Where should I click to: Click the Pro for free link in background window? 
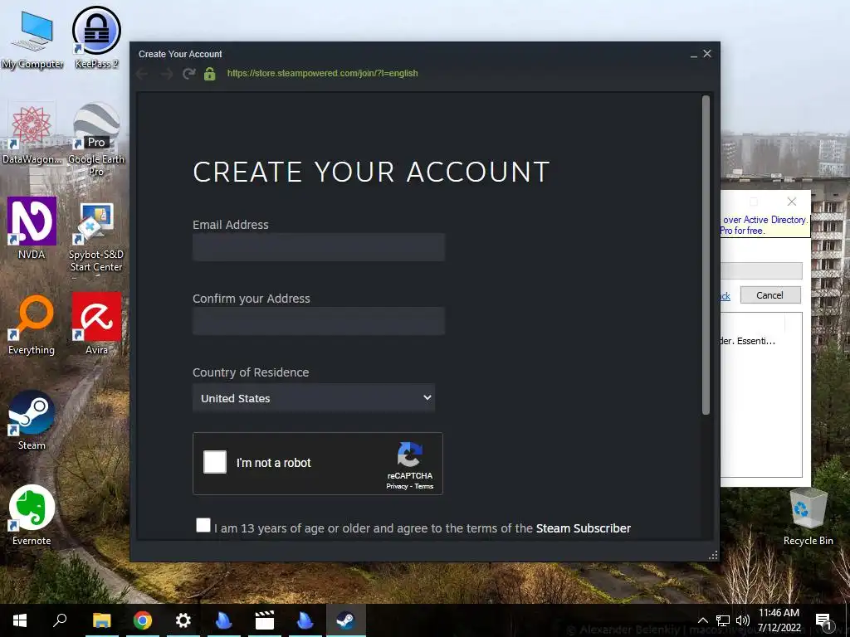click(x=741, y=231)
